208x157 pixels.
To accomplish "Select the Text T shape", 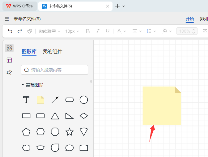I will (x=26, y=100).
